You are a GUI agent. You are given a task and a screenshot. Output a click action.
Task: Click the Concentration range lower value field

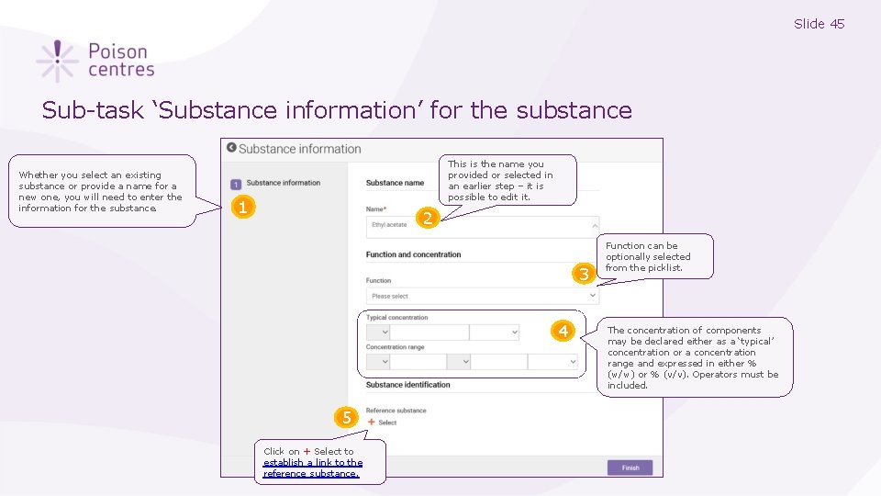(x=418, y=362)
